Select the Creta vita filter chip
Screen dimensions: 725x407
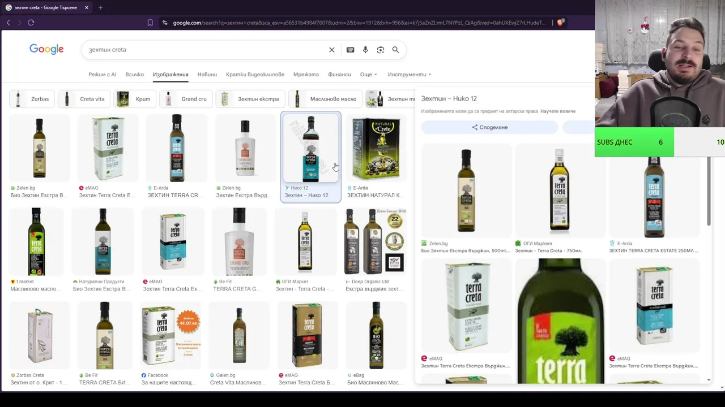point(84,99)
